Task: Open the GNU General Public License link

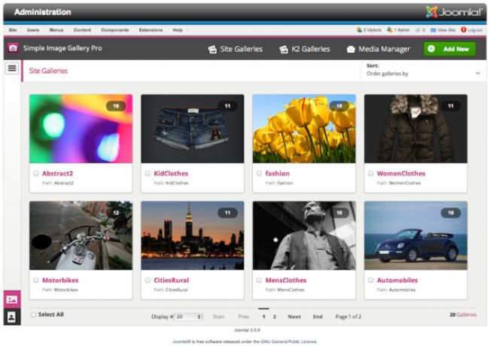Action: pyautogui.click(x=289, y=341)
